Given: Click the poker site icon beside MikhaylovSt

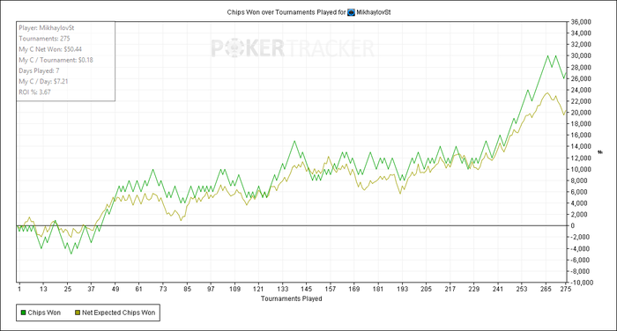Looking at the screenshot, I should click(351, 12).
